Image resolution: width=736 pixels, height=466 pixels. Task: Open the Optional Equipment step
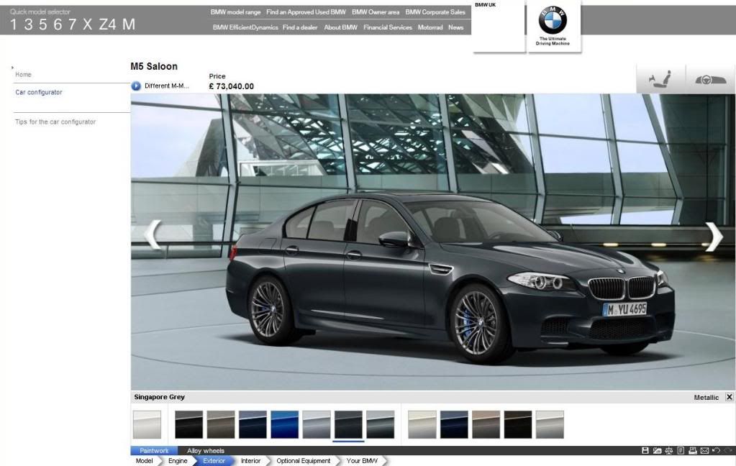[x=303, y=461]
